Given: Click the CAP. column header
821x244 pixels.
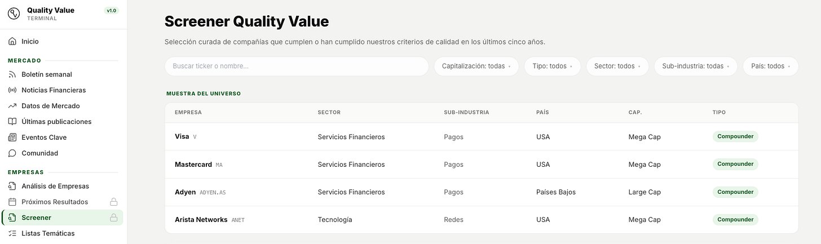Looking at the screenshot, I should coord(635,112).
